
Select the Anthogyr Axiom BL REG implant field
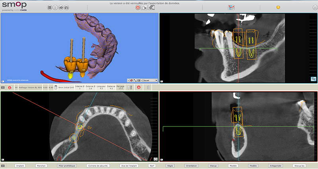pyautogui.click(x=31, y=87)
